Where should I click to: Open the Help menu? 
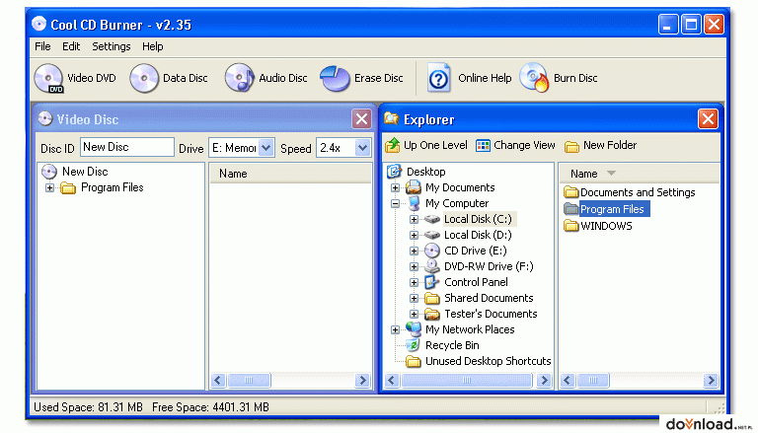153,47
